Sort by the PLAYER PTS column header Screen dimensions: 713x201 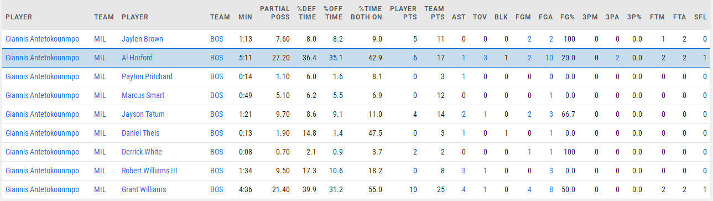pyautogui.click(x=403, y=13)
